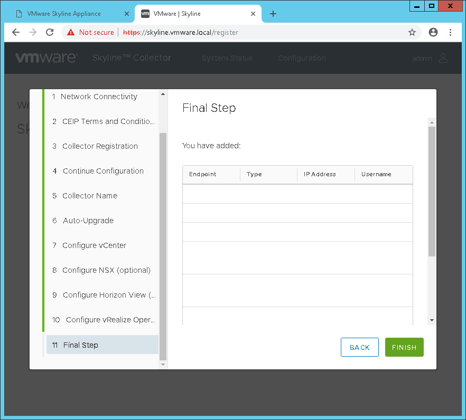Viewport: 466px width, 420px height.
Task: Click the step list scrollbar thumb
Action: (163, 246)
